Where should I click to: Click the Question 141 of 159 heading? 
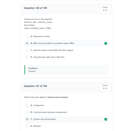tap(35, 86)
